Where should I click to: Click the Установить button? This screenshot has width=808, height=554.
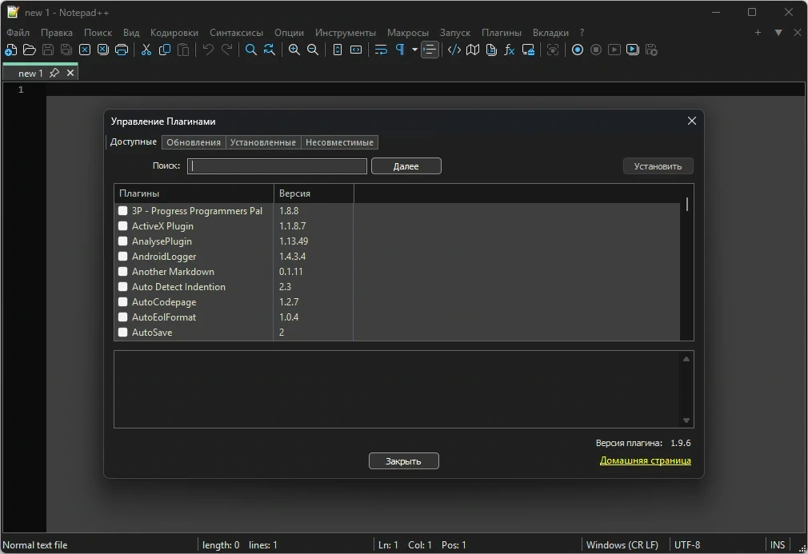pyautogui.click(x=658, y=166)
